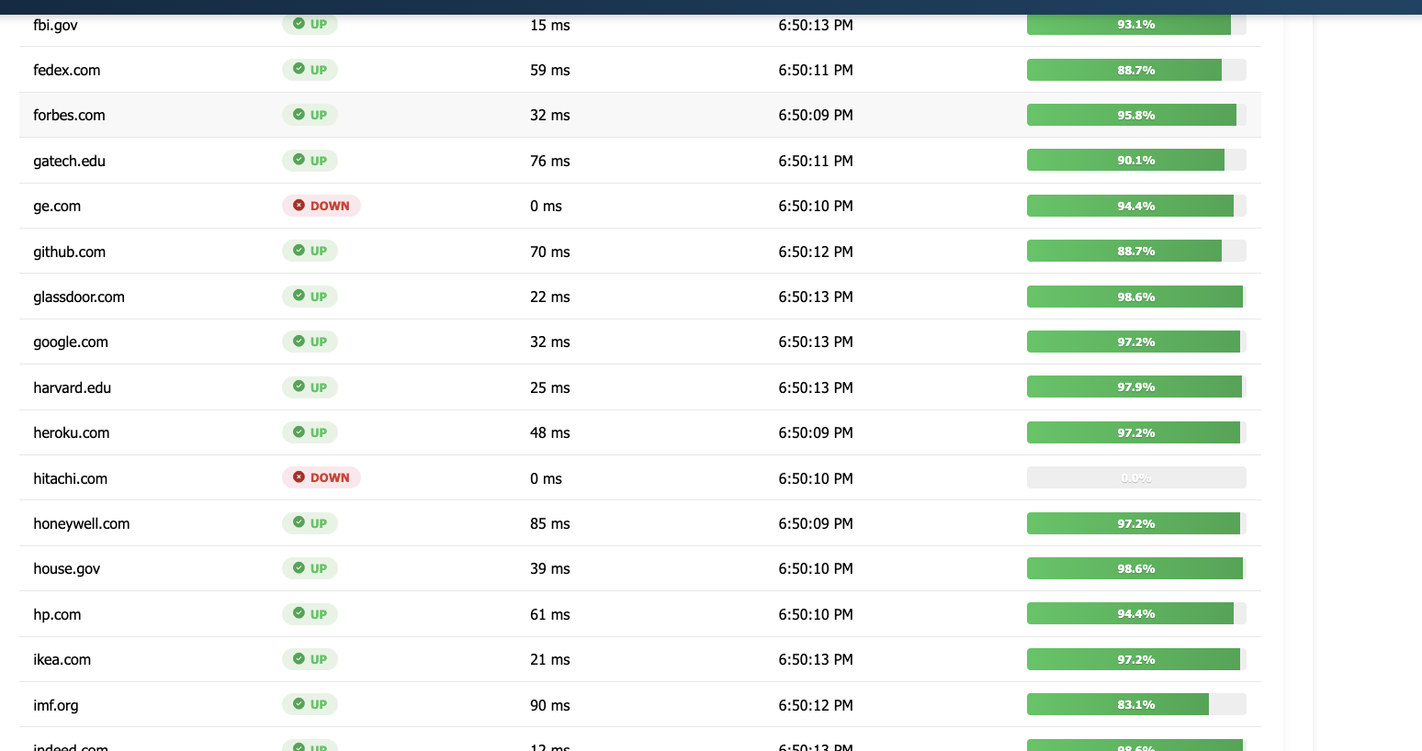Select the house.gov domain name
Screen dimensions: 1422x751
pos(67,569)
